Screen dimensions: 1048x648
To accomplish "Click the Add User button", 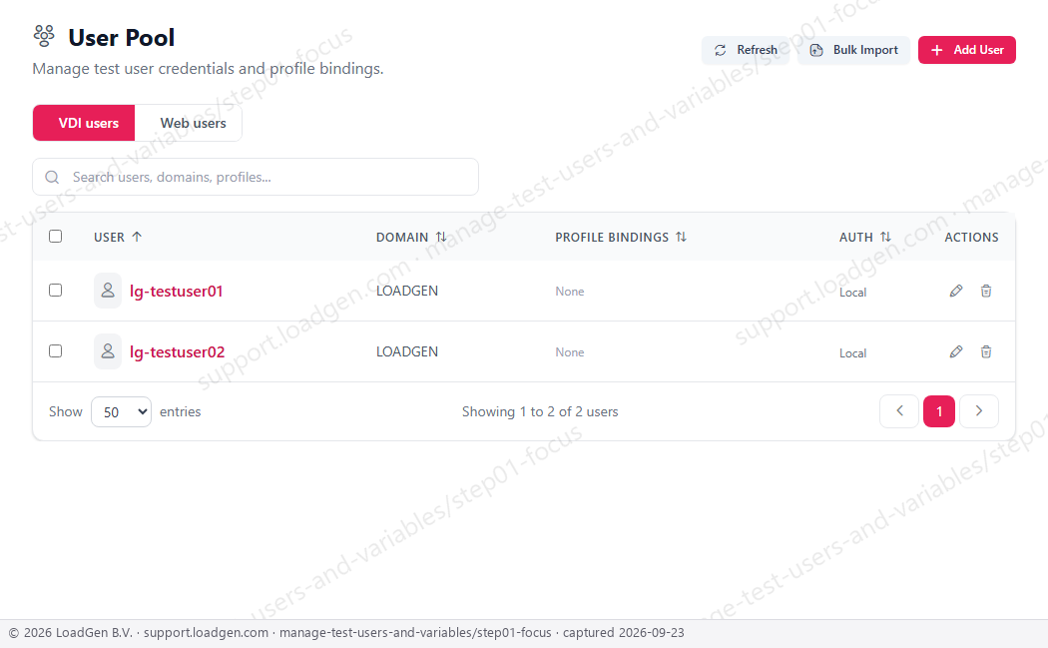I will tap(966, 50).
